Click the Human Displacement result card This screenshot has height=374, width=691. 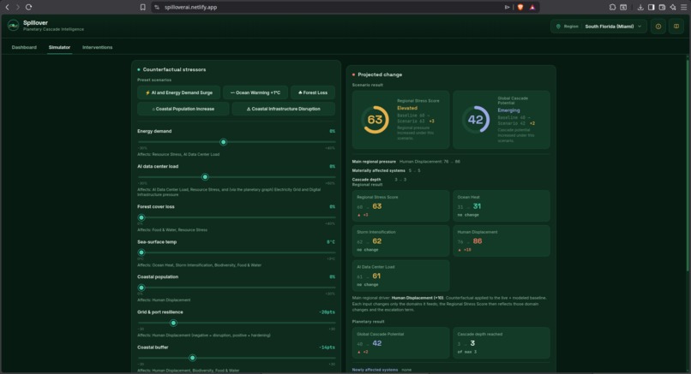(x=501, y=240)
